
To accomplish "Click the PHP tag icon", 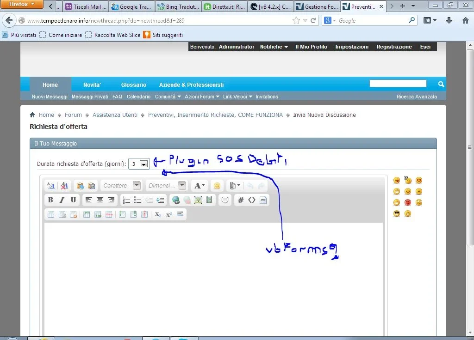I will pos(263,200).
